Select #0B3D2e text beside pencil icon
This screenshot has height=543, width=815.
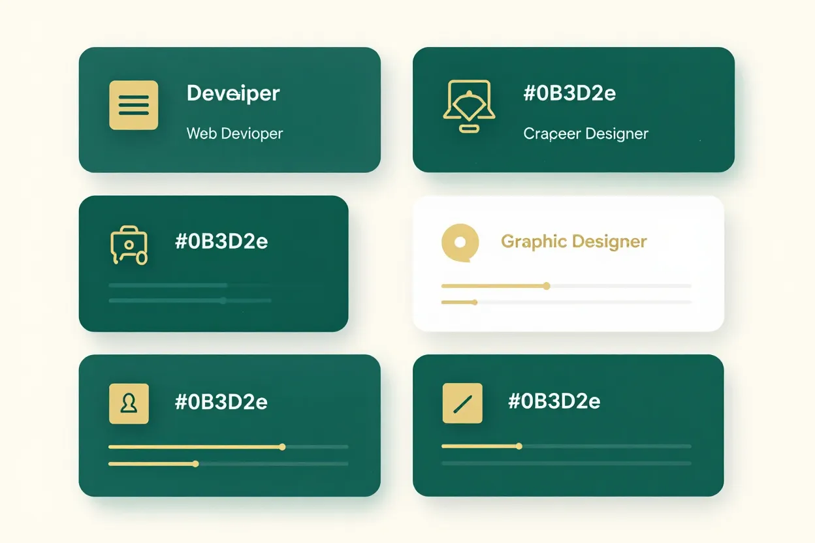click(x=554, y=401)
